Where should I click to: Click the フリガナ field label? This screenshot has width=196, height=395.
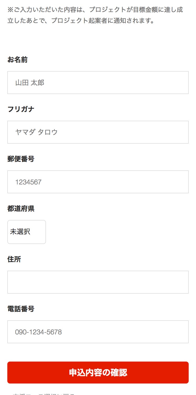21,109
